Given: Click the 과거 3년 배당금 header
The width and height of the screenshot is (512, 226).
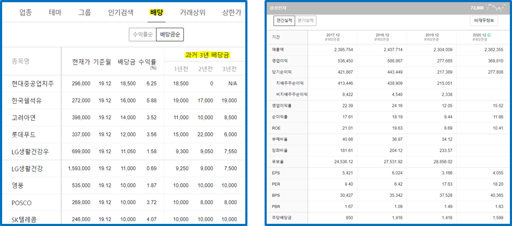Looking at the screenshot, I should (x=207, y=54).
